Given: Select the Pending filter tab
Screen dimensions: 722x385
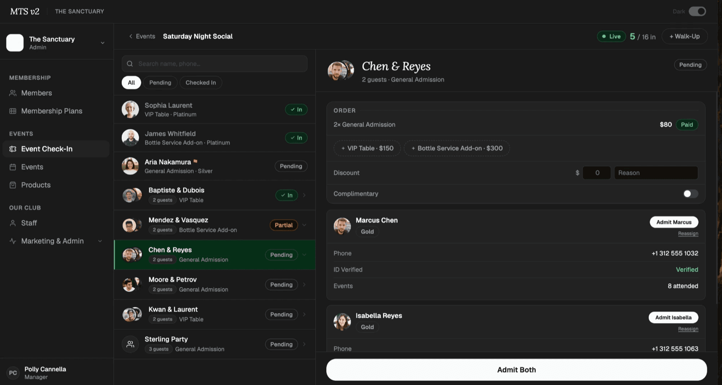Looking at the screenshot, I should (160, 83).
